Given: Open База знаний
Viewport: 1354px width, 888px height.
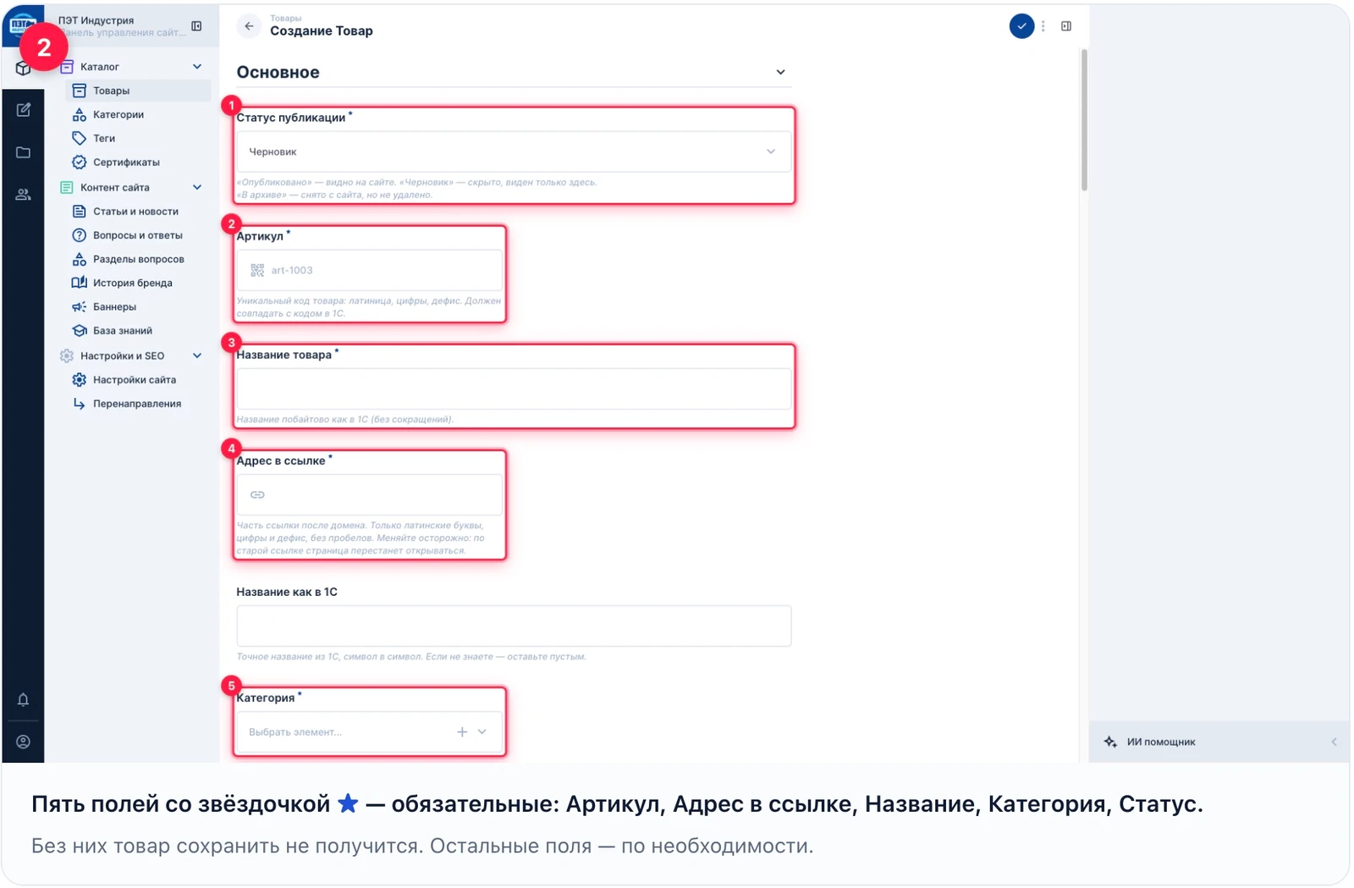Looking at the screenshot, I should coord(138,331).
